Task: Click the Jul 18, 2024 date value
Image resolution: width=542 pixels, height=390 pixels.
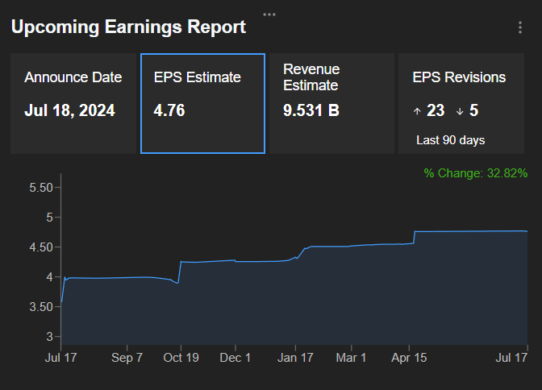Action: point(69,110)
